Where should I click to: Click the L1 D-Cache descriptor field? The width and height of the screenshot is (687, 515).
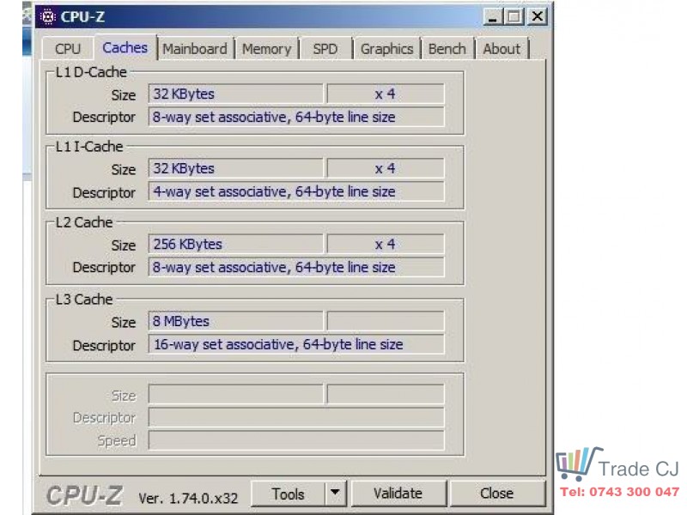tap(296, 117)
